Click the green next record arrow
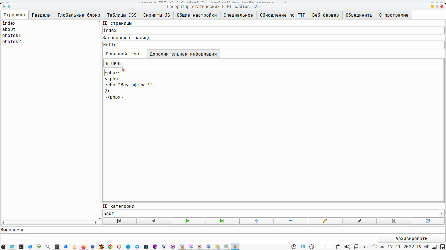446x250 pixels. tap(188, 221)
